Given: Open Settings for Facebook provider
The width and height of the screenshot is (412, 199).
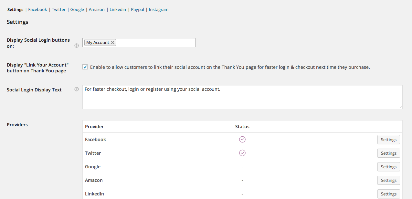Looking at the screenshot, I should pos(388,140).
